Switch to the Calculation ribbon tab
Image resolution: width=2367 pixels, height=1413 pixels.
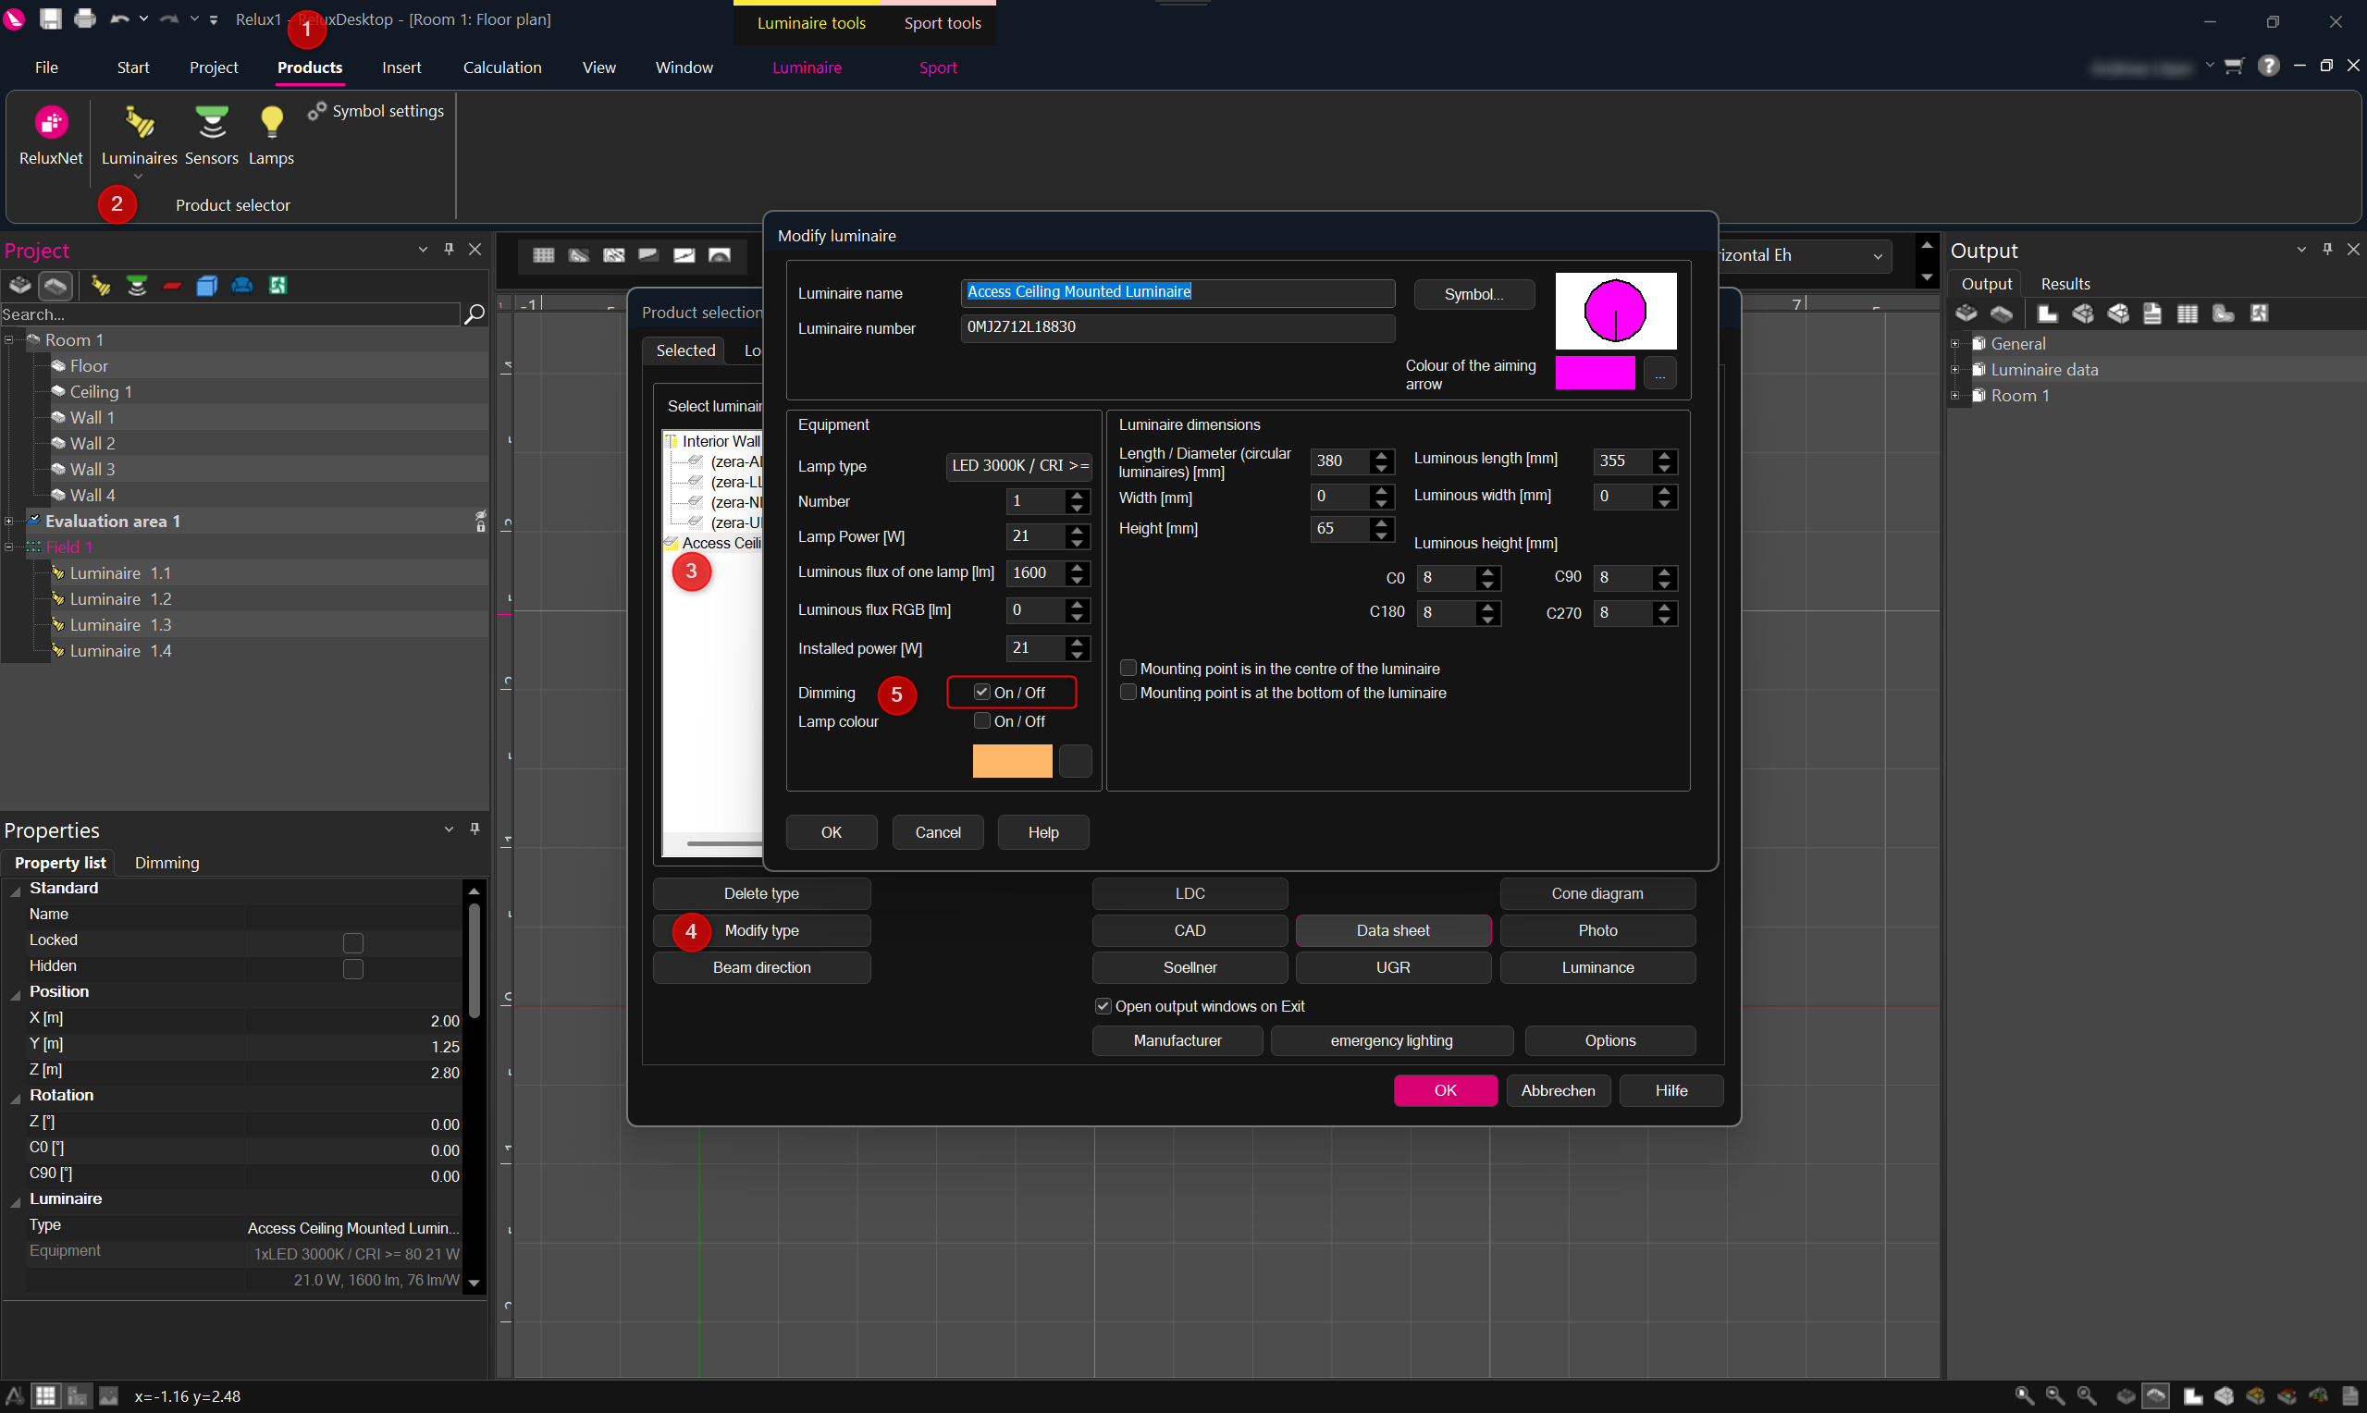501,68
